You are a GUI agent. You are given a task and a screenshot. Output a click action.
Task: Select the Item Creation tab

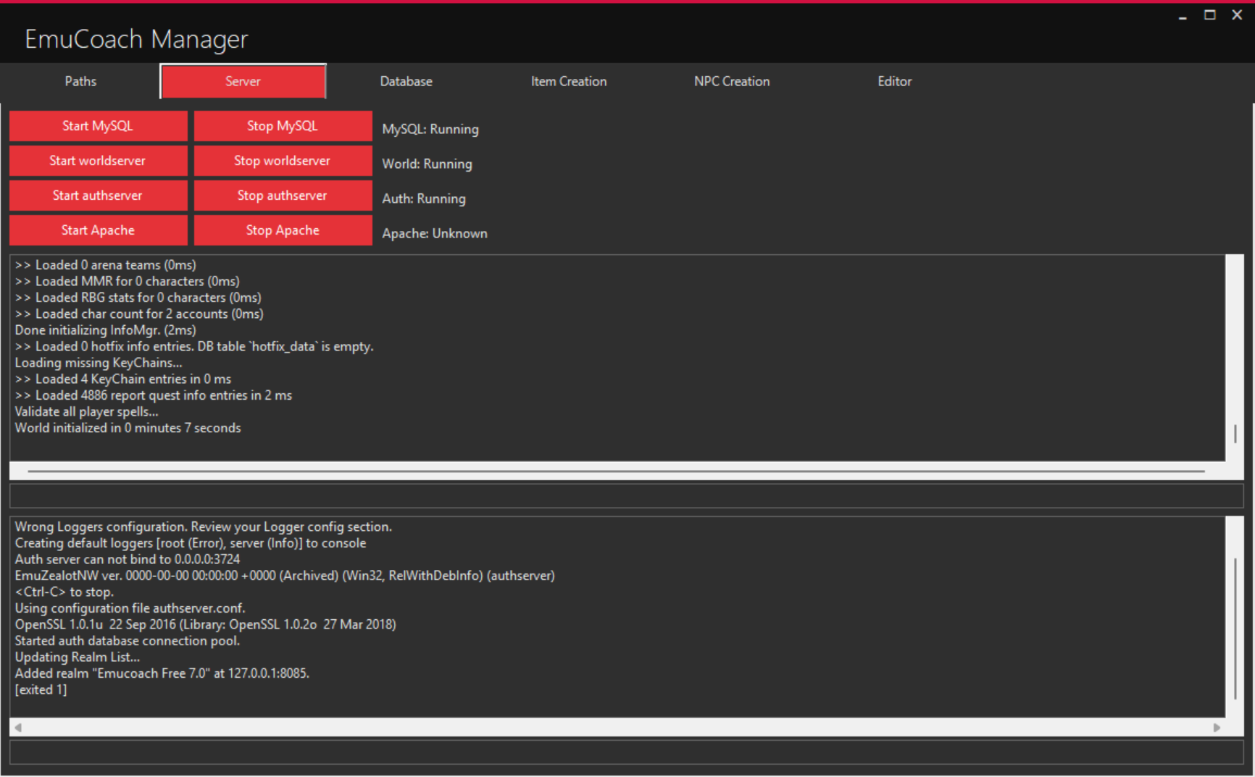(568, 81)
